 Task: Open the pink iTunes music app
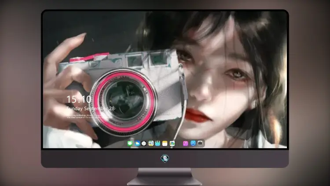185,144
